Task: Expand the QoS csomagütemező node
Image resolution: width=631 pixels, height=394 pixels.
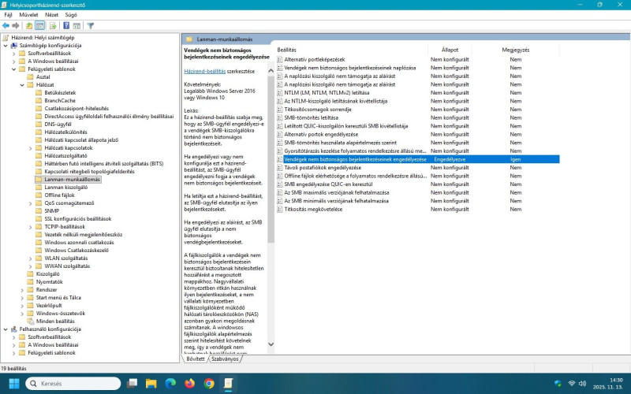Action: coord(31,203)
